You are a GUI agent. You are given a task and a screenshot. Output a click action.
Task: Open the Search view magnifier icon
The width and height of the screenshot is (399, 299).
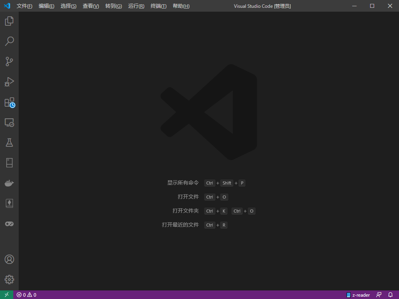(x=9, y=41)
